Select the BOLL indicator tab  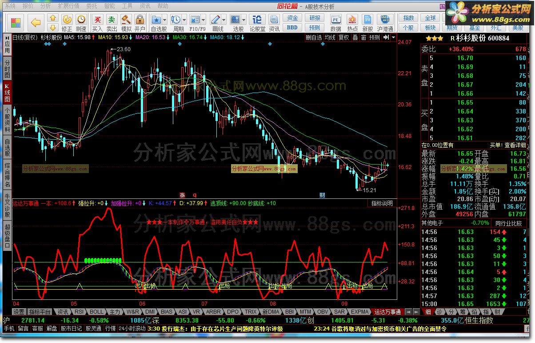click(x=96, y=312)
